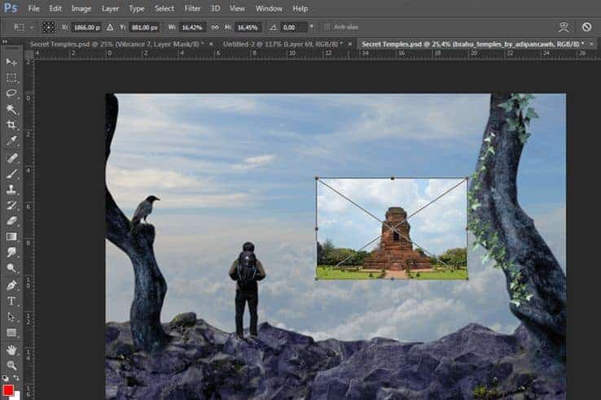
Task: Select the Dodge tool
Action: click(11, 268)
